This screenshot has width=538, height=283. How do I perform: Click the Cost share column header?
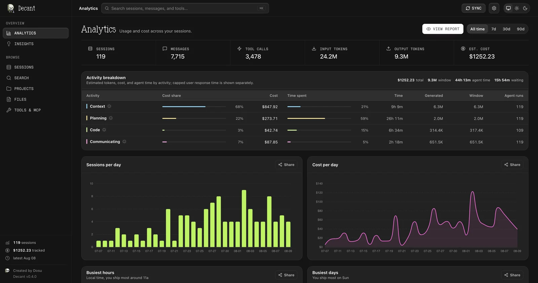(171, 96)
